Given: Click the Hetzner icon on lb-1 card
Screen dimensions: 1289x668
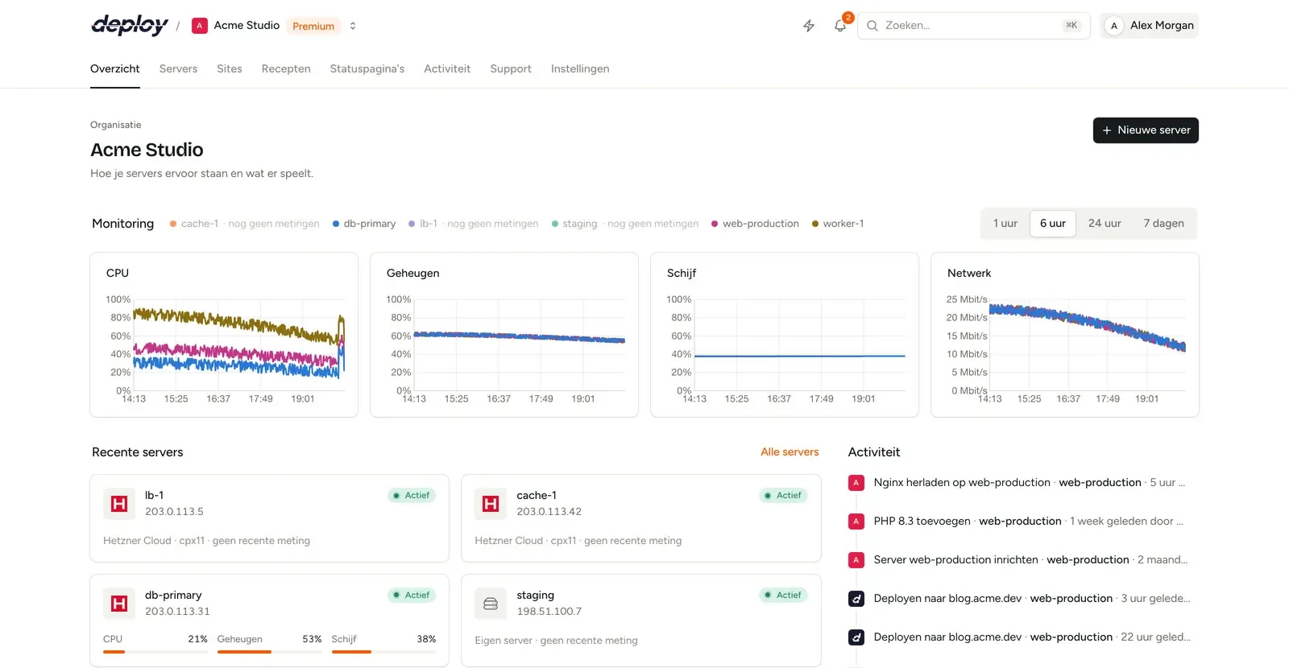Looking at the screenshot, I should [119, 504].
